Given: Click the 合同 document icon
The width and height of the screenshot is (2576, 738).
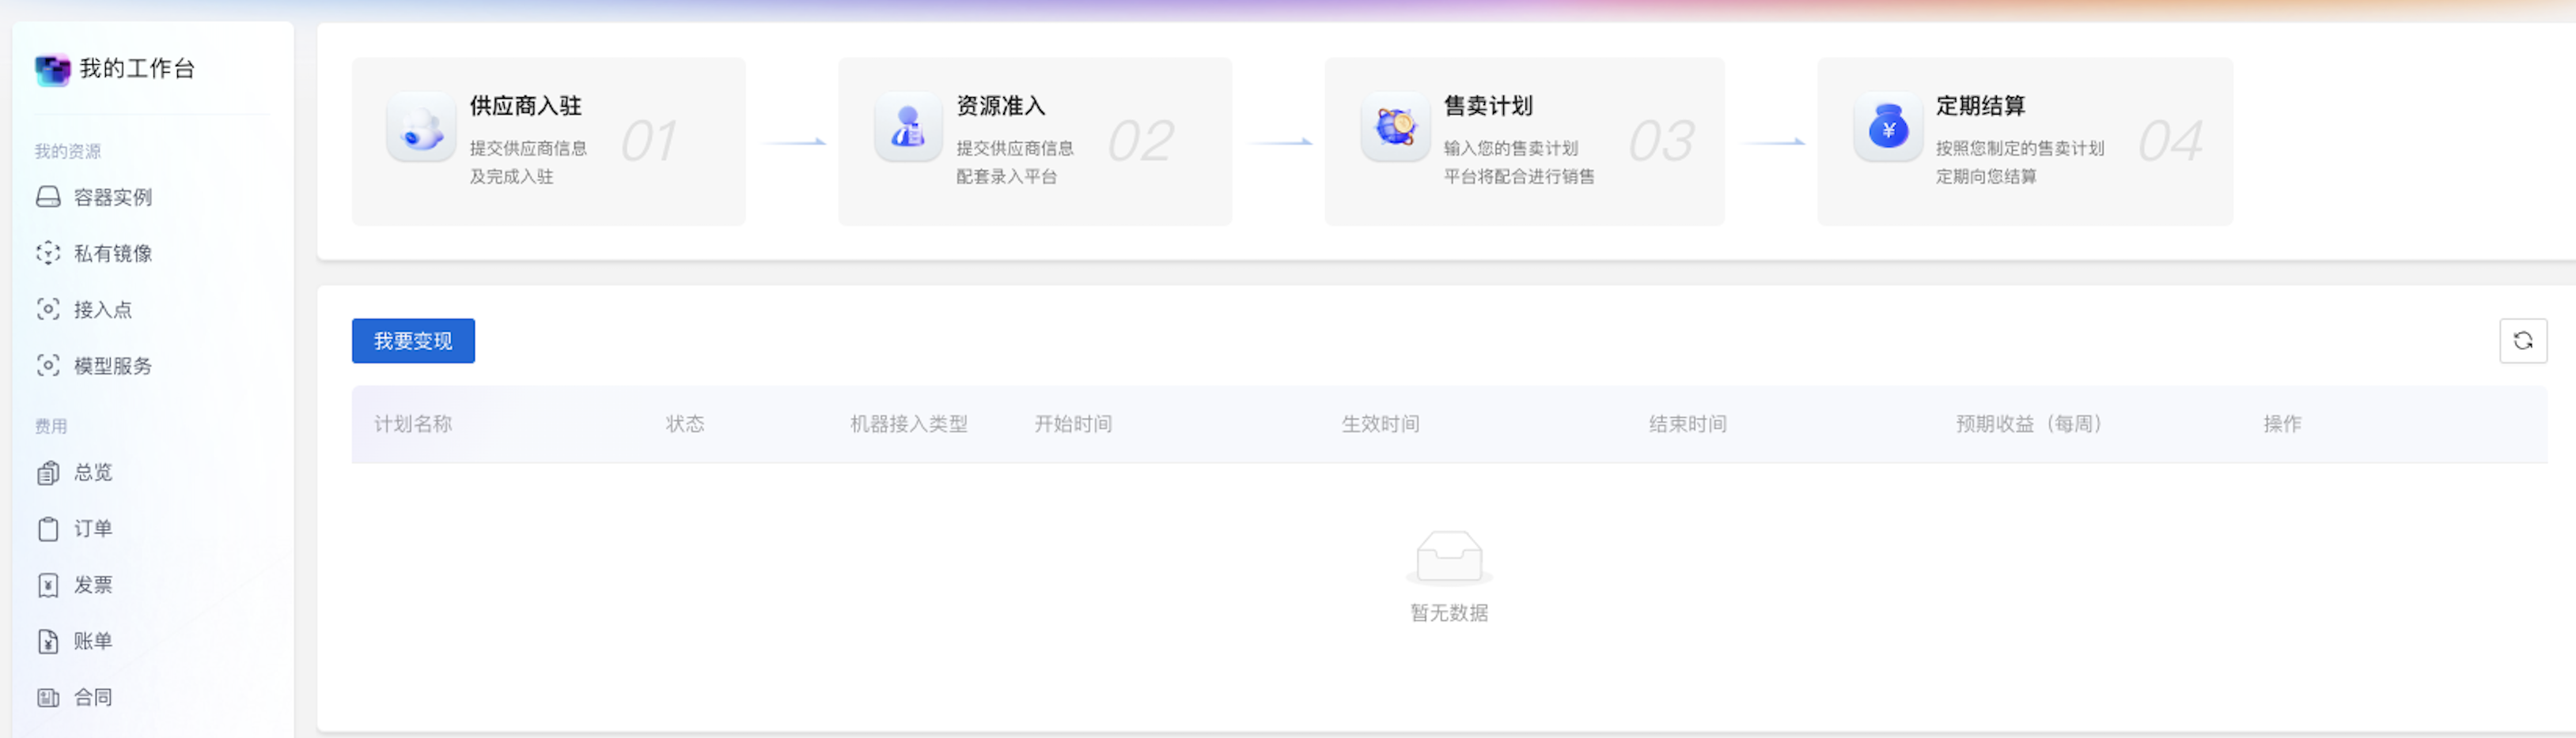Looking at the screenshot, I should pos(48,698).
